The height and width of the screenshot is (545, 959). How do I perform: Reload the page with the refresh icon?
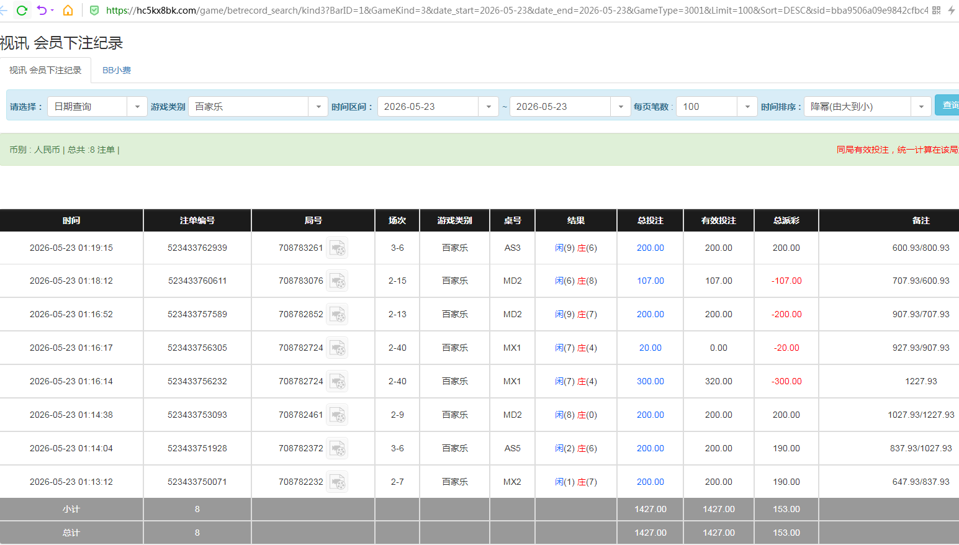(x=22, y=11)
